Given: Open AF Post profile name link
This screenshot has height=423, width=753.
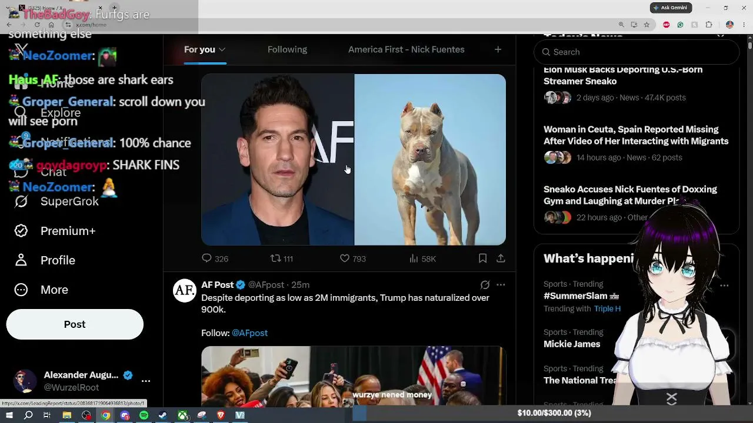Looking at the screenshot, I should 218,285.
